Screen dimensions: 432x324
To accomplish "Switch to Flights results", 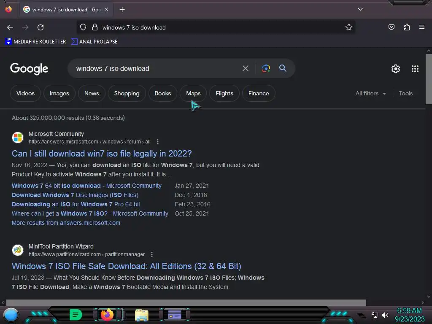I will [x=224, y=93].
